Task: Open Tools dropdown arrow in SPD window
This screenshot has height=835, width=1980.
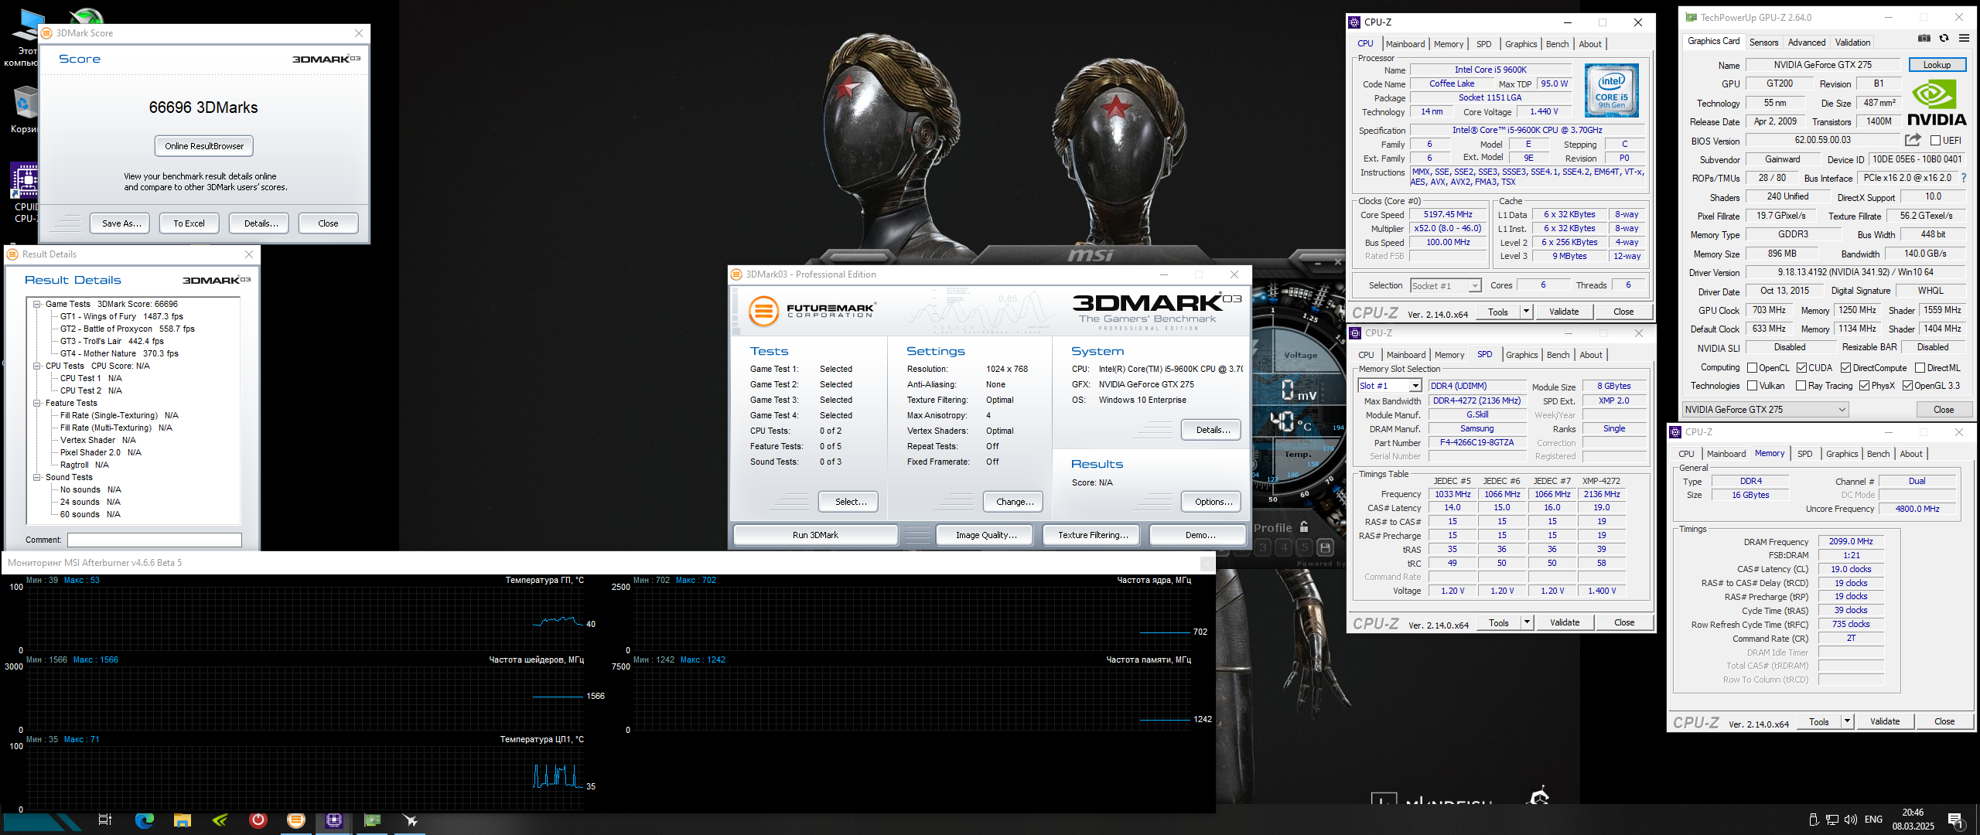Action: pyautogui.click(x=1527, y=622)
